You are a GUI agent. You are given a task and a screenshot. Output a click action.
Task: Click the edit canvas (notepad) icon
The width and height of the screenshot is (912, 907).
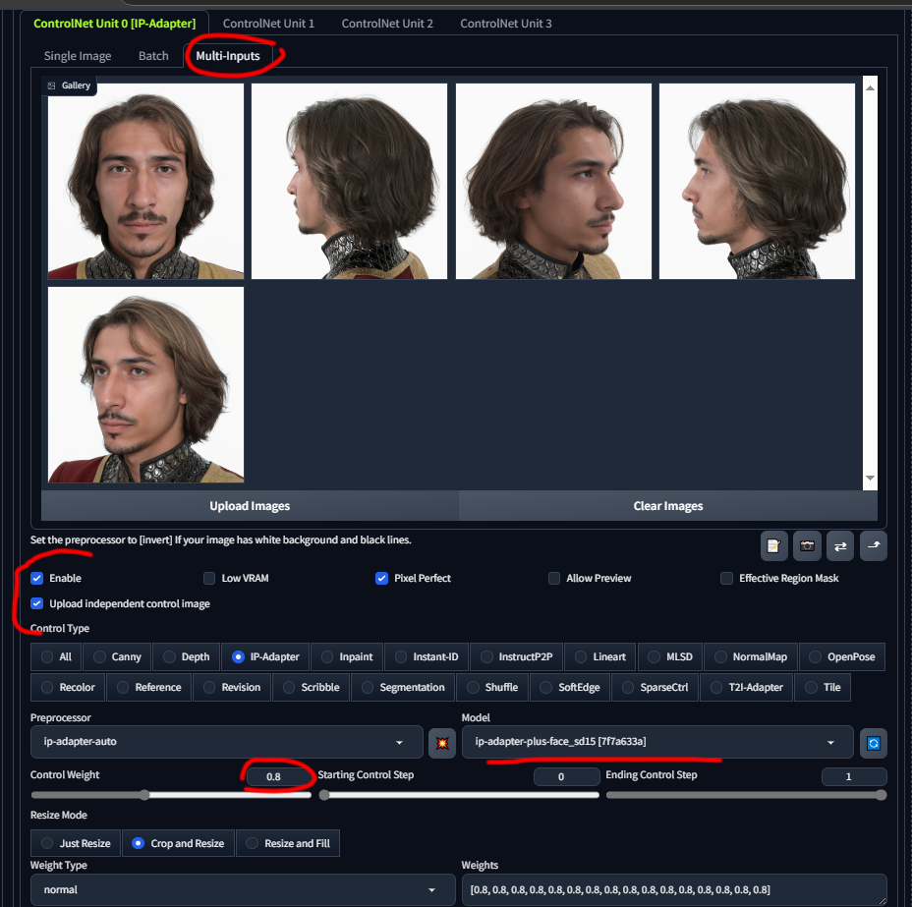[773, 546]
